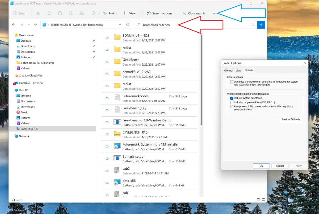Click the address bar path text
Screen dimensions: 319x214
77,25
